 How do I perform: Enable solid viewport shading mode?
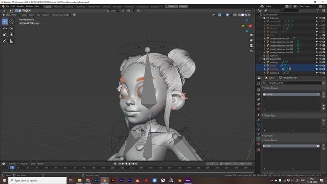point(242,15)
